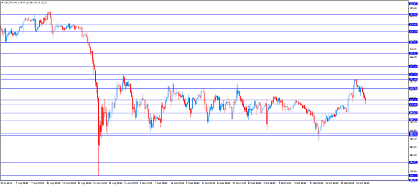
Task: Click the 14 Oct 00:00 time label
Action: pyautogui.click(x=318, y=183)
